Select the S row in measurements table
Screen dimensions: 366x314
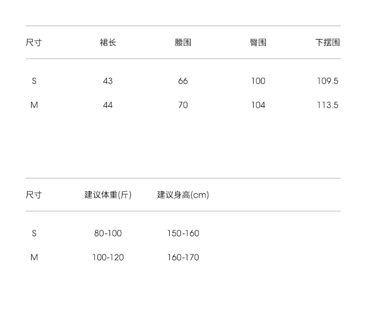pyautogui.click(x=34, y=81)
